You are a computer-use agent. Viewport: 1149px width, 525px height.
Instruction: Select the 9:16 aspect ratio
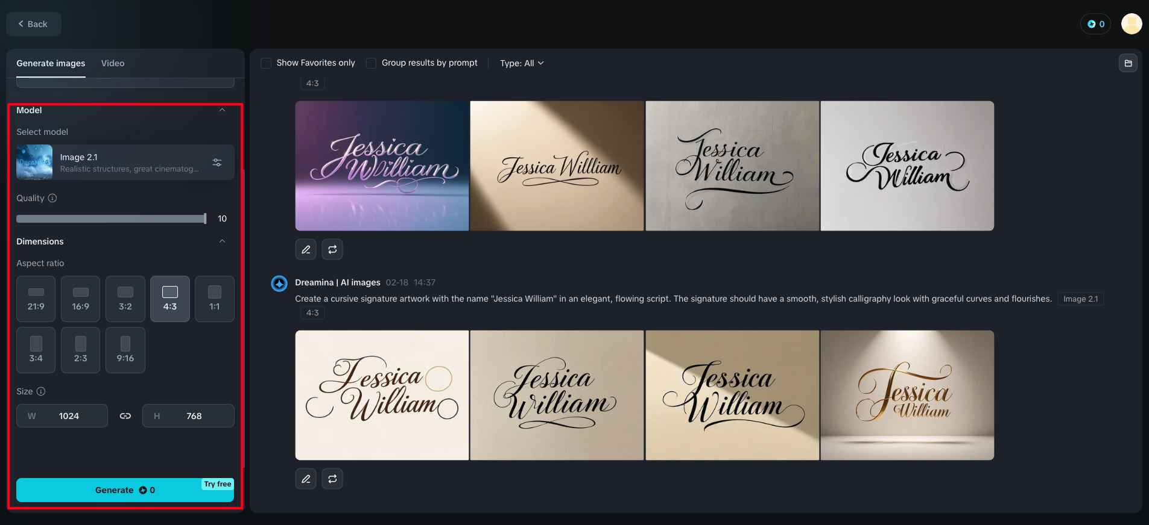[125, 350]
